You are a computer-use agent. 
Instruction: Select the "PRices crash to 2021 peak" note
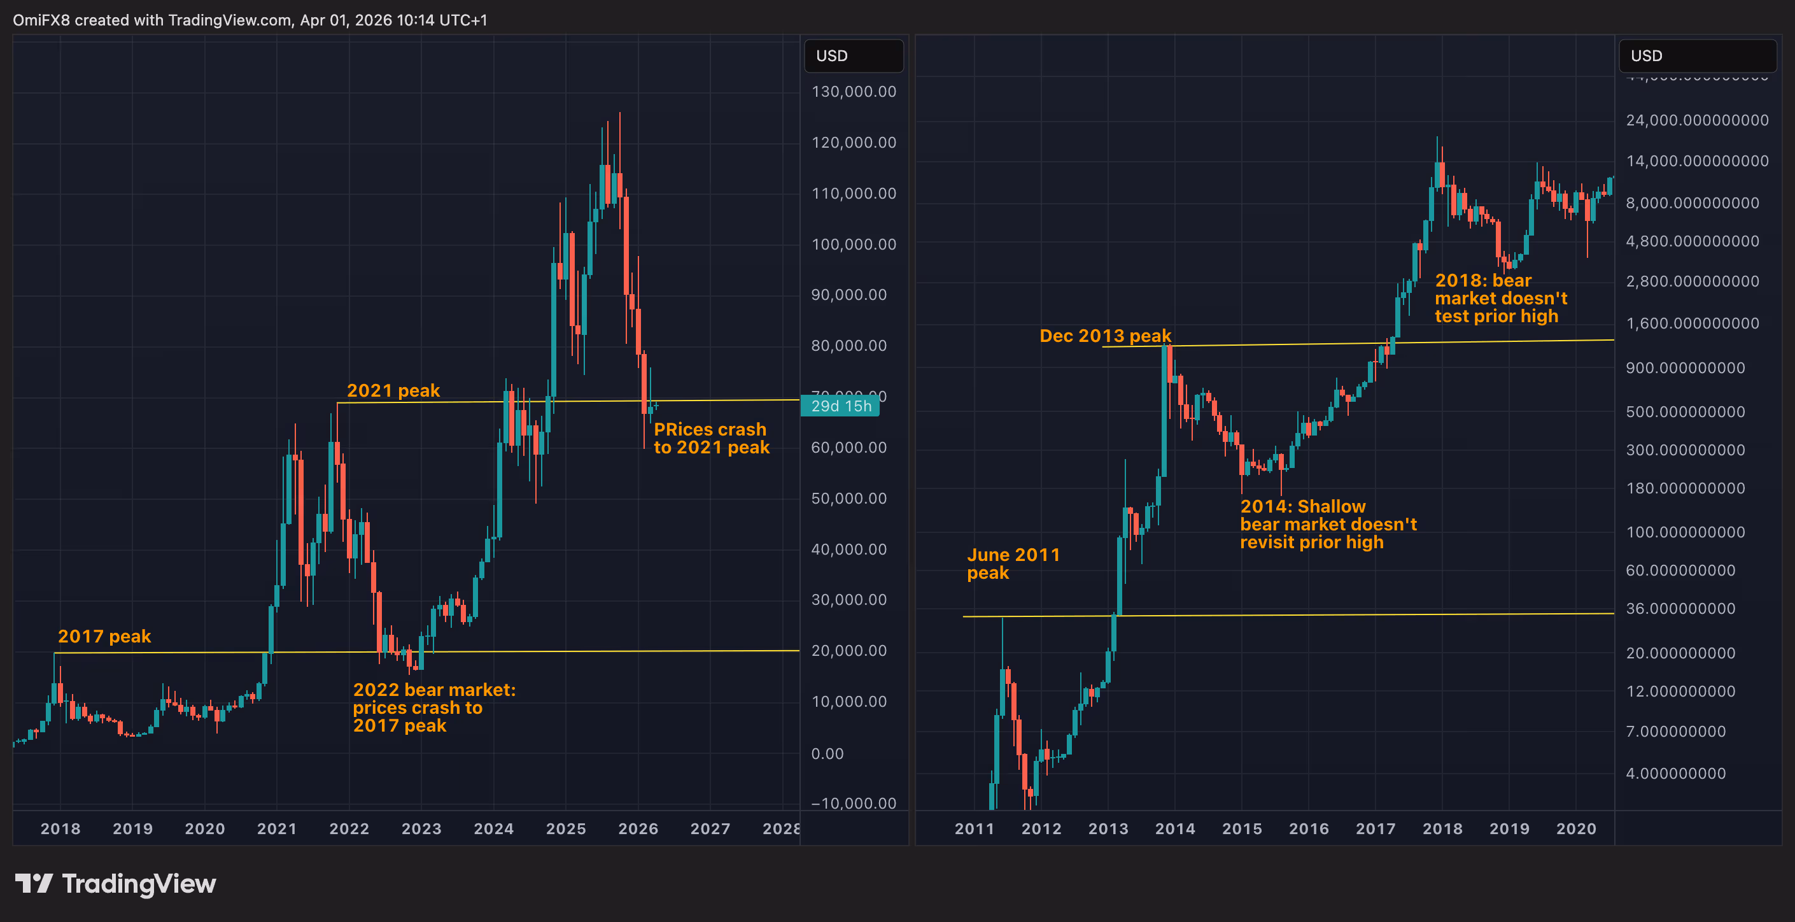click(711, 438)
